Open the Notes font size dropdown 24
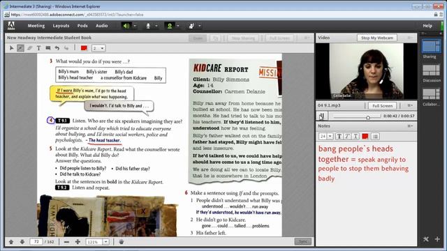 click(325, 137)
